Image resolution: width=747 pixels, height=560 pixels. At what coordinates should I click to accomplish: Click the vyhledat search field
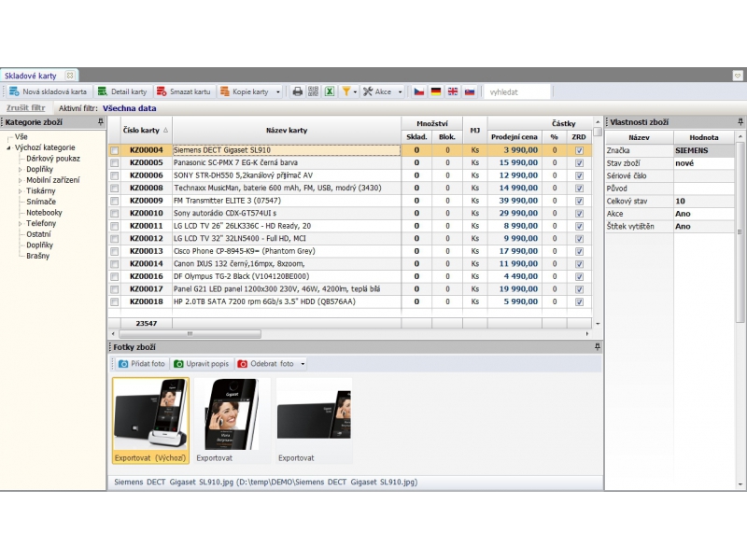(515, 91)
